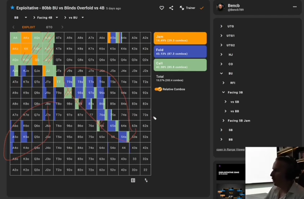
Task: Click the share icon
Action: 171,8
